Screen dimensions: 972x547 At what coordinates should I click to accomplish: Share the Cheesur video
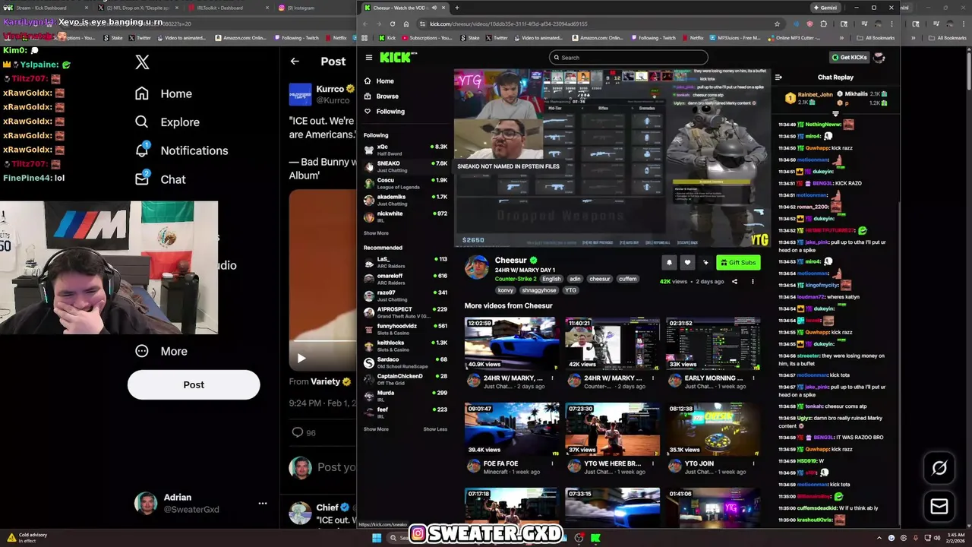[734, 282]
